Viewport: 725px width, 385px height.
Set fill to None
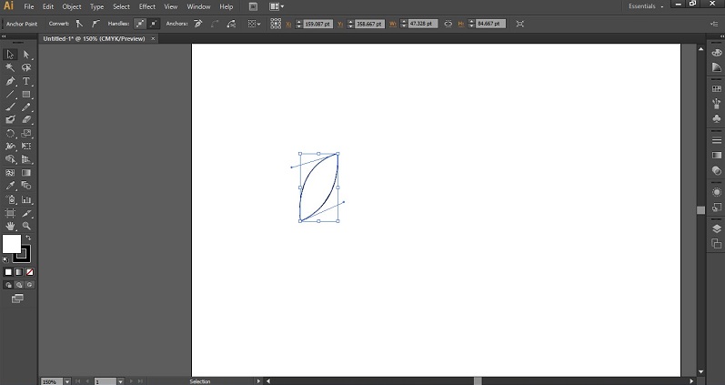[30, 271]
